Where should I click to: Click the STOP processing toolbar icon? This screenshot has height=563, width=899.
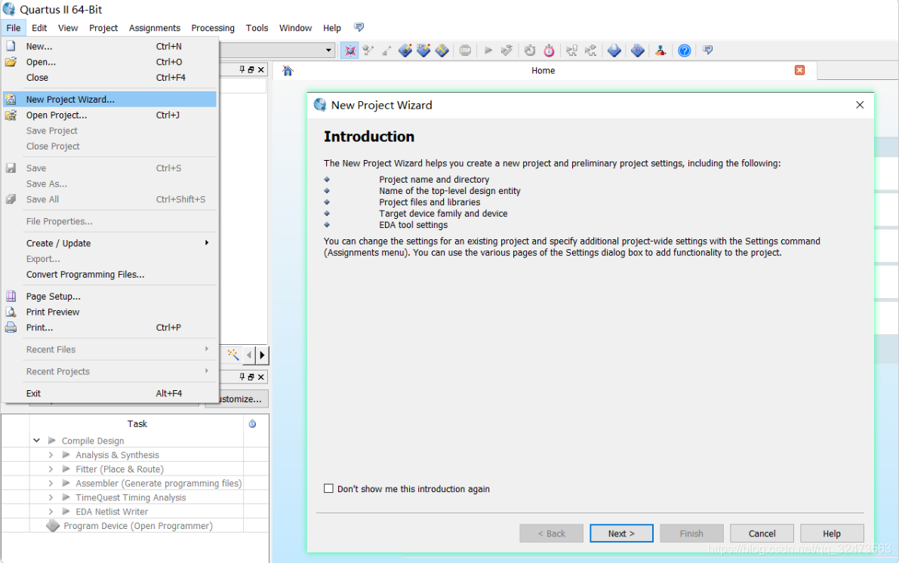tap(465, 51)
